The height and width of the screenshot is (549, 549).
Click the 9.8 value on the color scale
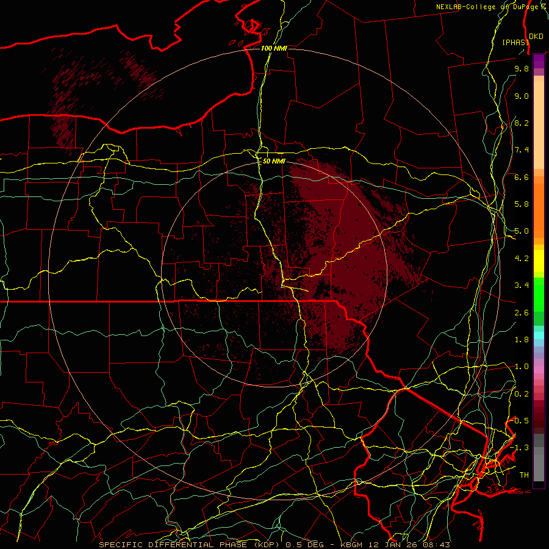pyautogui.click(x=522, y=68)
